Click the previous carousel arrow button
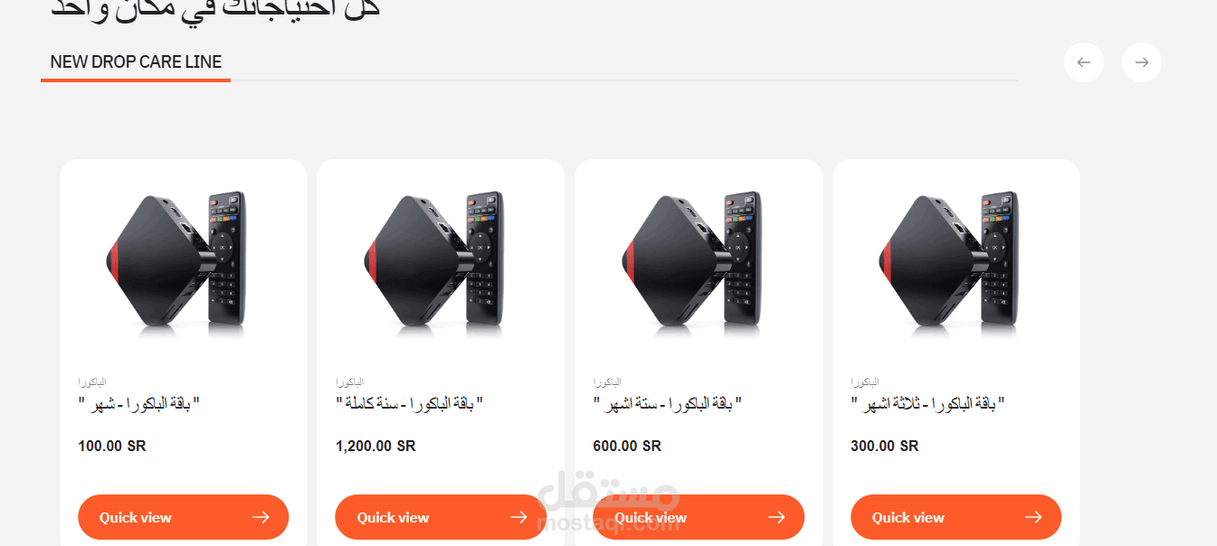Viewport: 1217px width, 546px height. point(1084,62)
